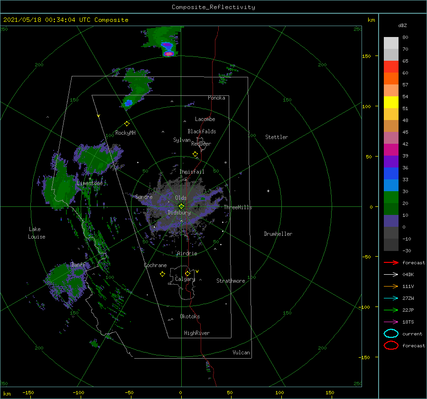Click the light gray 70-80 dBZ swatch

pyautogui.click(x=391, y=43)
